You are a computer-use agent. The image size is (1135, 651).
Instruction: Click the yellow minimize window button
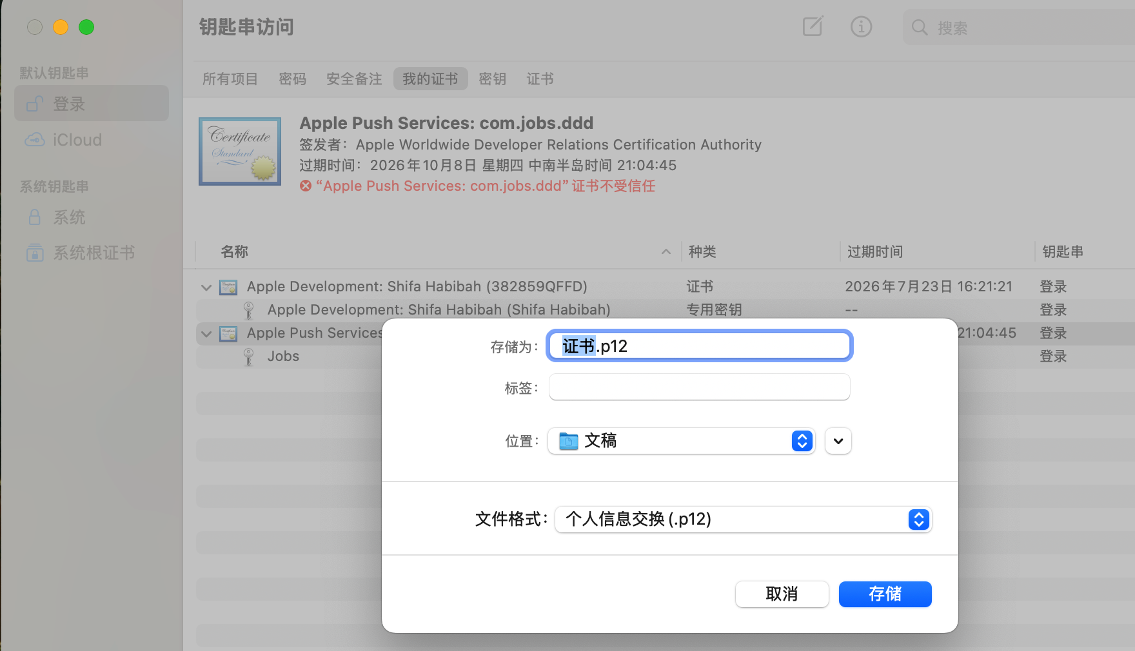(x=61, y=27)
